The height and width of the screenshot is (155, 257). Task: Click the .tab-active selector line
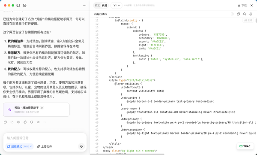(131, 98)
